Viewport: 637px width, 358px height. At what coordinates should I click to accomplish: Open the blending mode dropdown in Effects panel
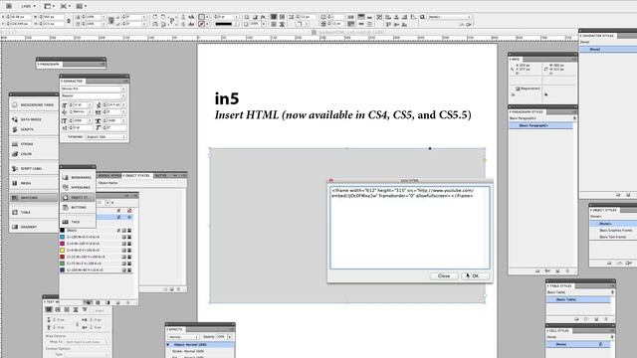click(x=183, y=337)
